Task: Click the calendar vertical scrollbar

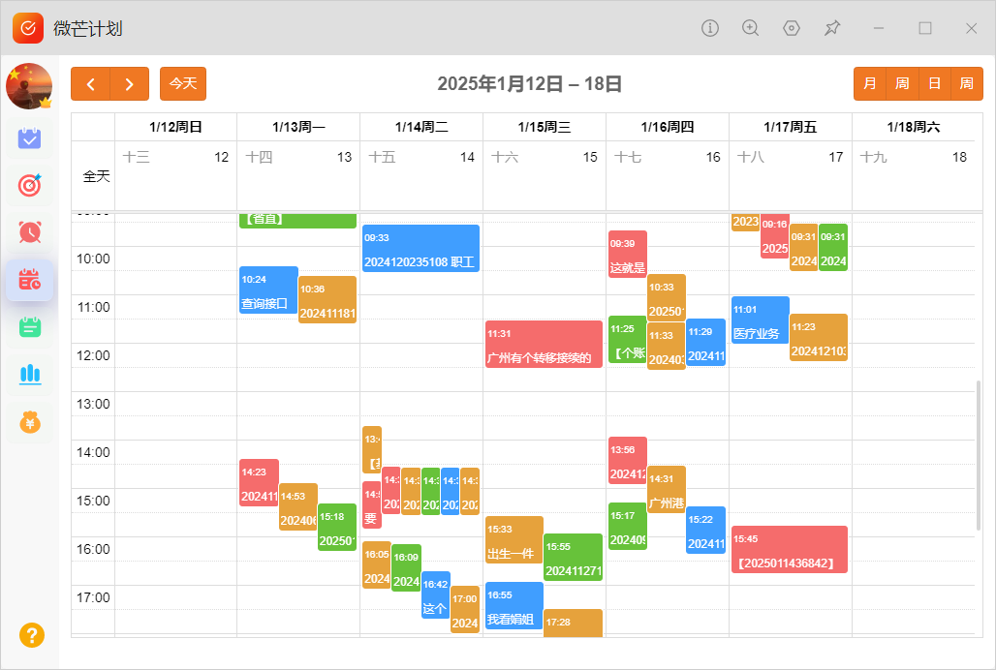Action: click(979, 455)
